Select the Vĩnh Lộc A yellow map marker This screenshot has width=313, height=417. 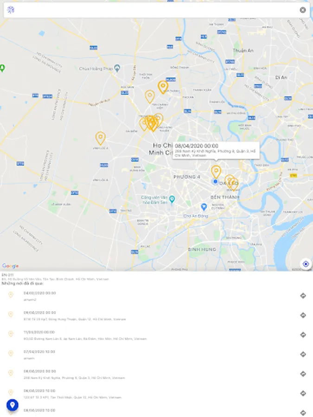[x=100, y=138]
